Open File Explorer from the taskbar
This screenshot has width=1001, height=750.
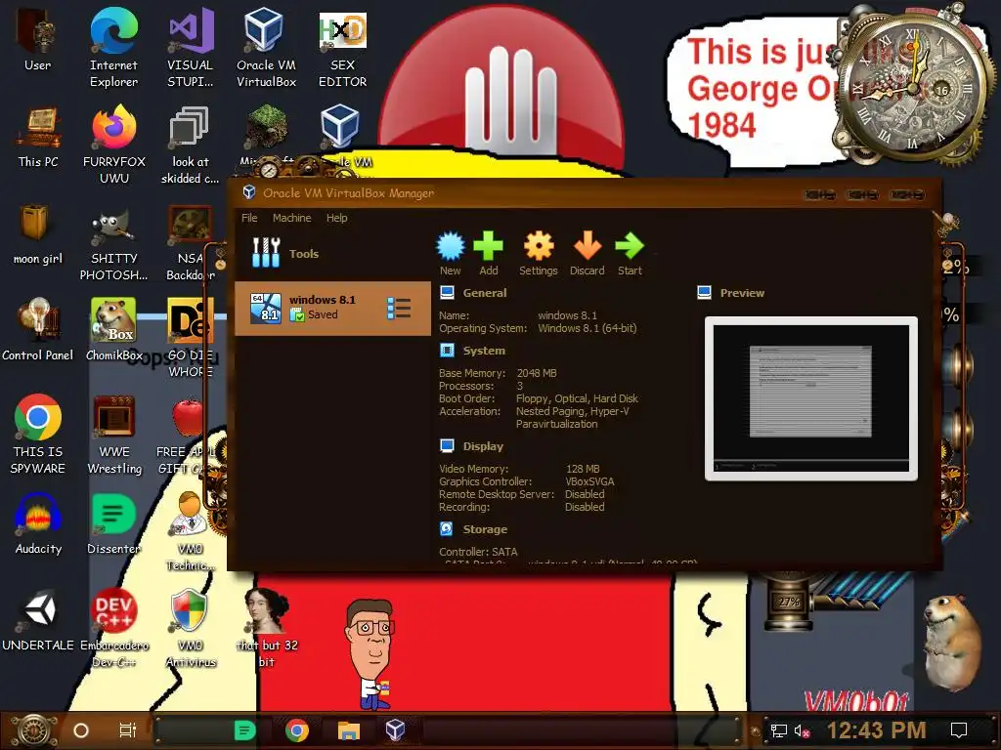tap(349, 730)
